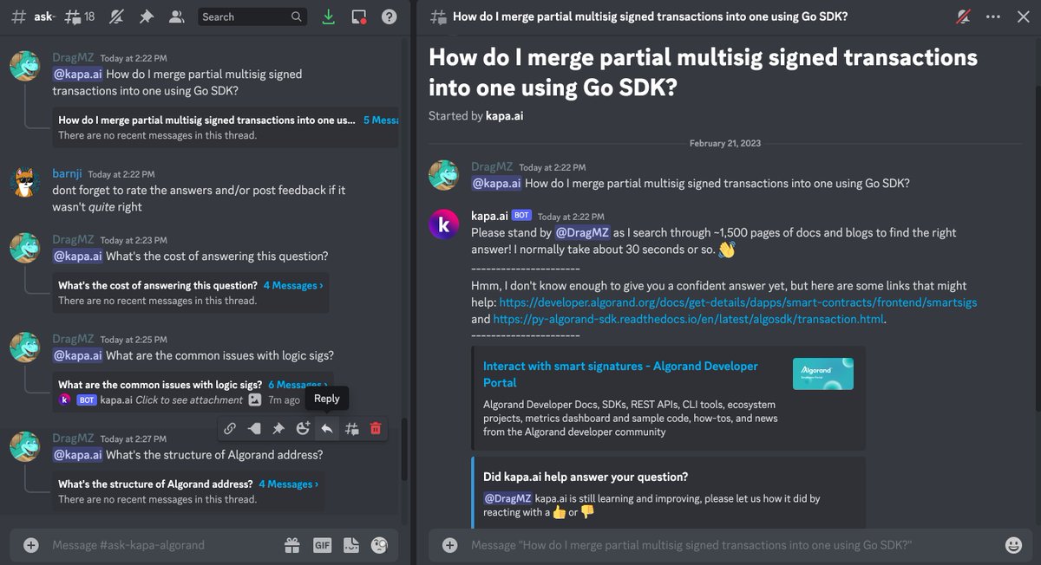Click the 'February 21, 2023' date divider text

(725, 143)
